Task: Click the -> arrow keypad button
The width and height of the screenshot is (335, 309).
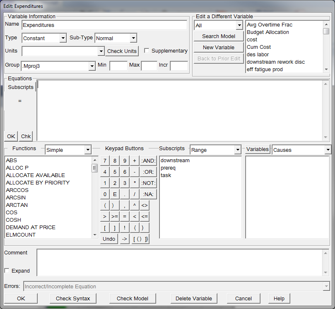Action: tap(125, 239)
